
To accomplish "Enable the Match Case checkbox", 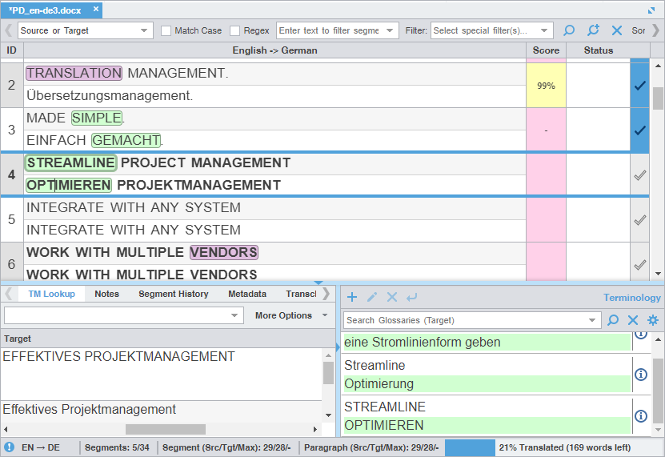I will tap(166, 30).
